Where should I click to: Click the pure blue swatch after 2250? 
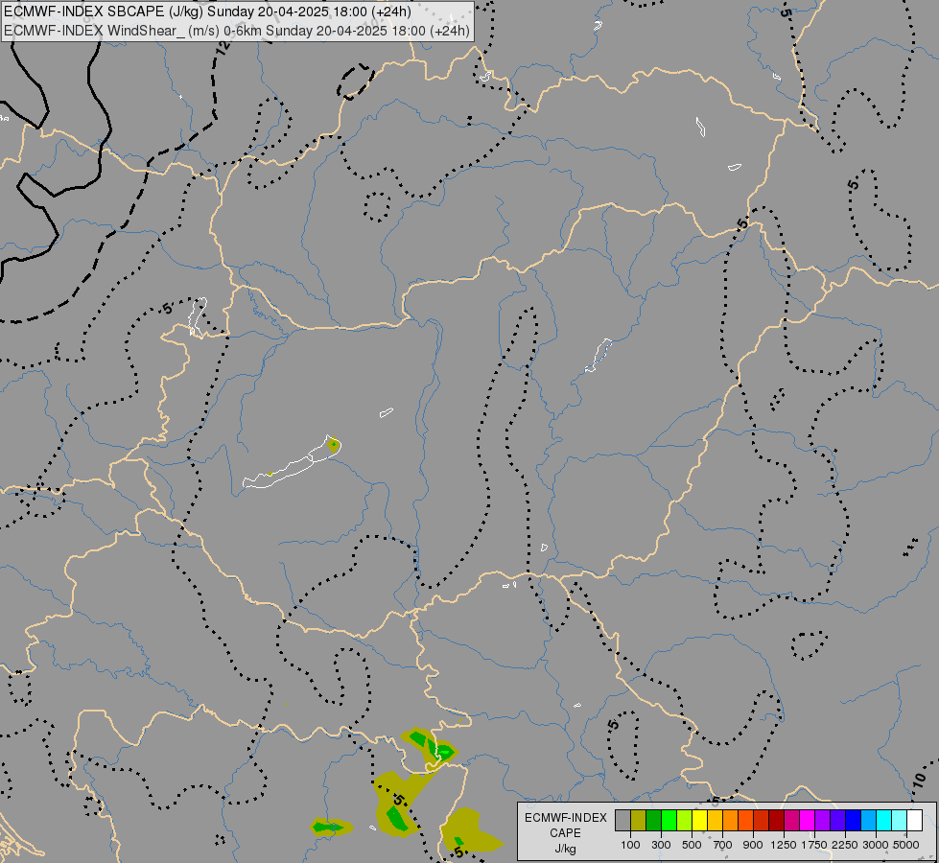coord(853,821)
